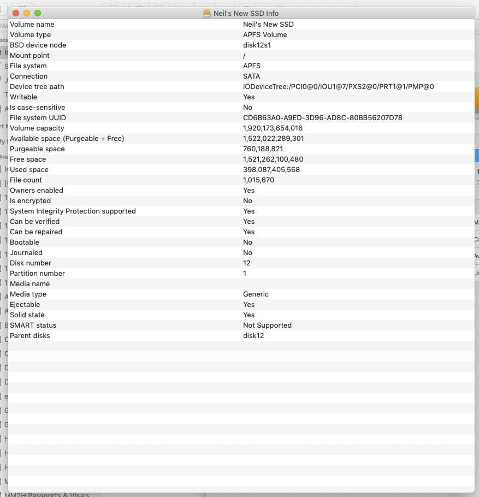Click the System Integrity Protection supported label
This screenshot has width=479, height=497.
pyautogui.click(x=73, y=211)
